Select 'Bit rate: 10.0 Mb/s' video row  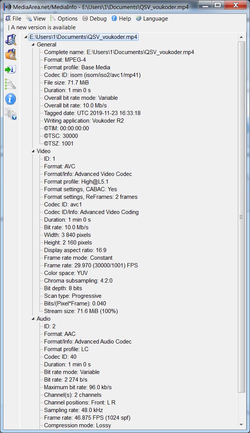[x=66, y=227]
